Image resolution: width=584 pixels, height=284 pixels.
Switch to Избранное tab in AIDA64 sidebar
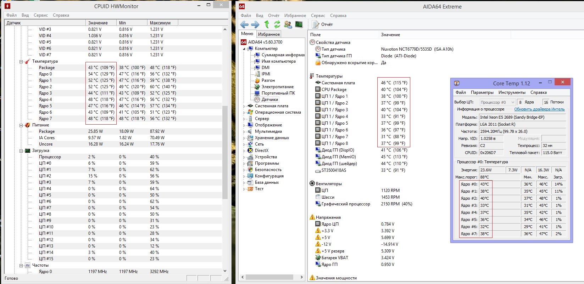click(269, 34)
